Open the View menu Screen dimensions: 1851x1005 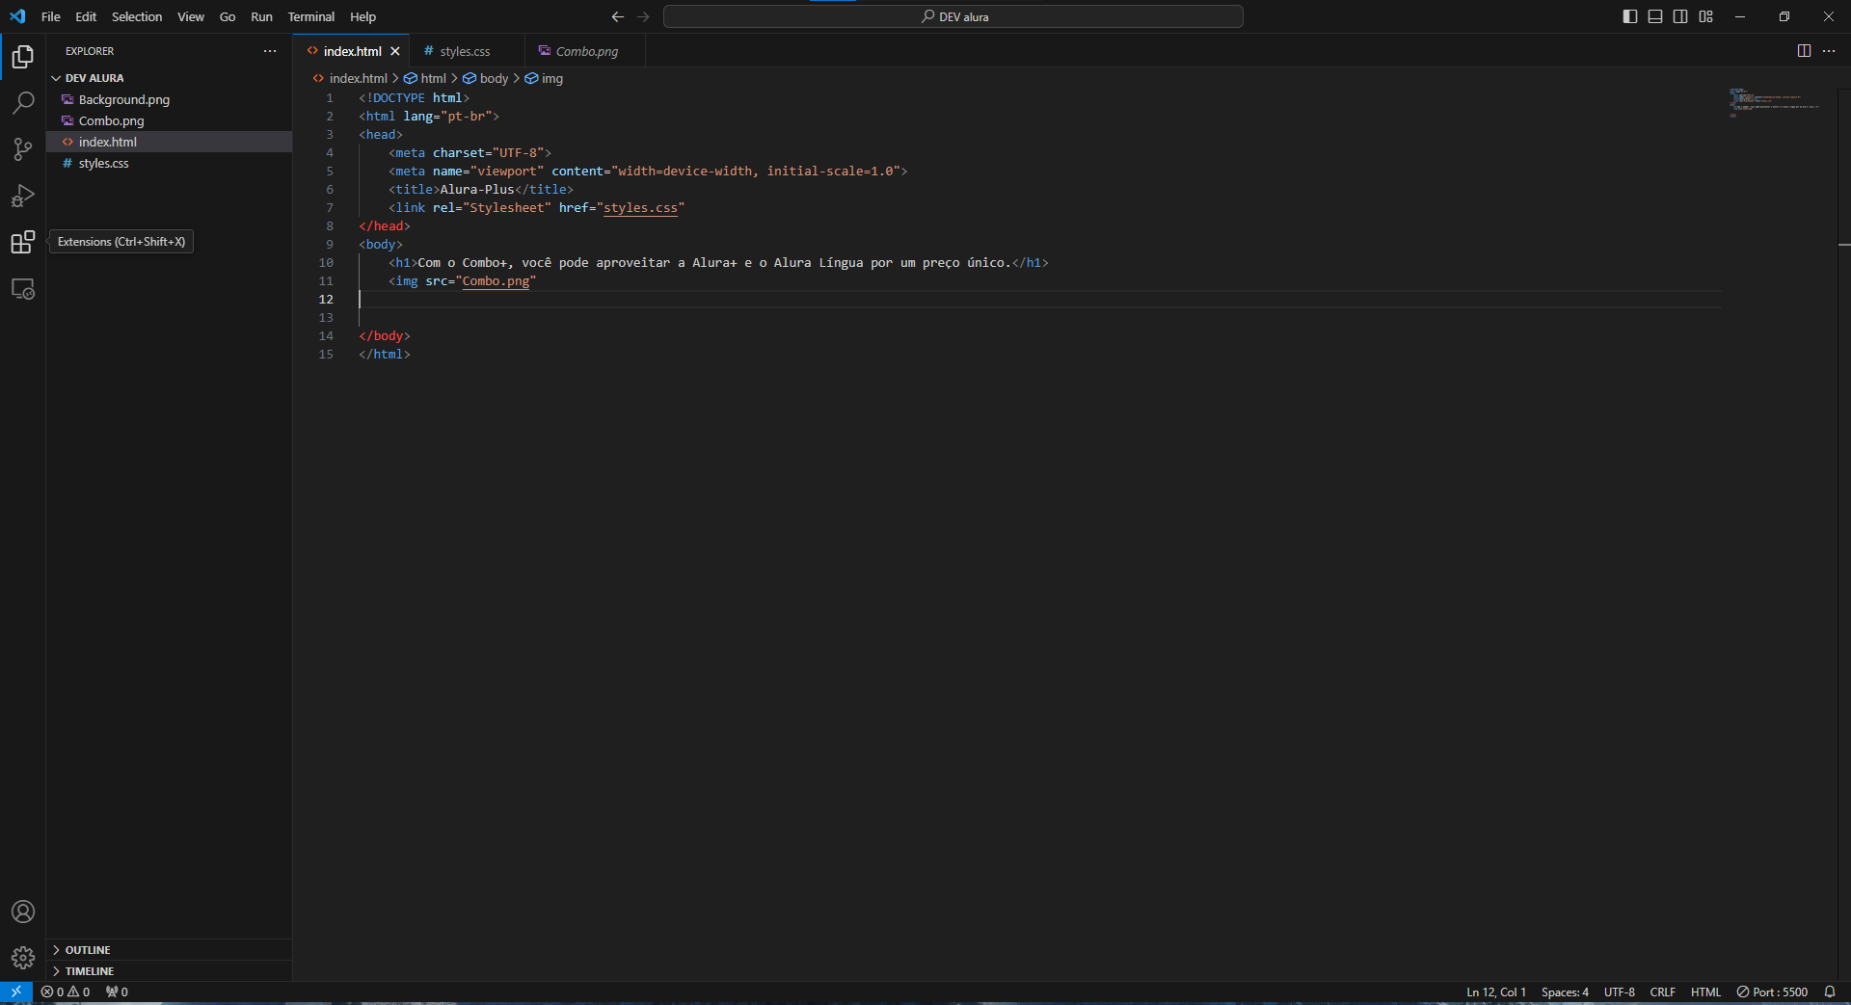[x=191, y=16]
